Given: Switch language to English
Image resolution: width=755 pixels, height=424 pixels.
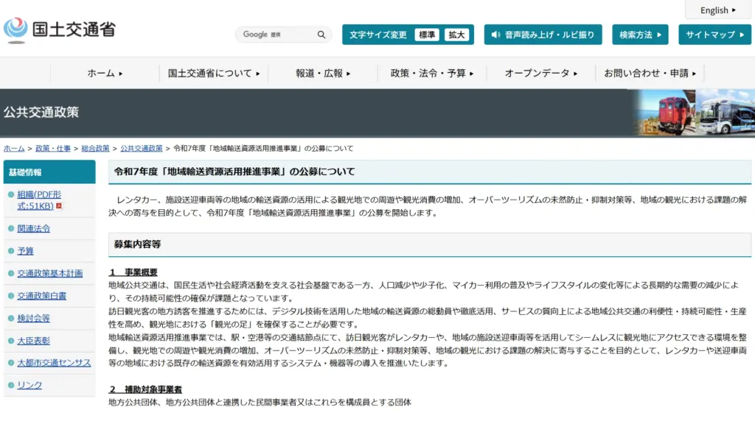Looking at the screenshot, I should click(x=718, y=10).
